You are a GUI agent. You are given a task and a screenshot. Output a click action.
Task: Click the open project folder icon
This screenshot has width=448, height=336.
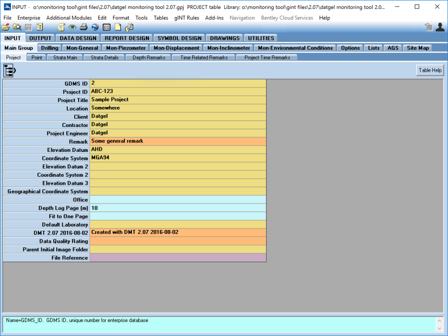(5, 27)
